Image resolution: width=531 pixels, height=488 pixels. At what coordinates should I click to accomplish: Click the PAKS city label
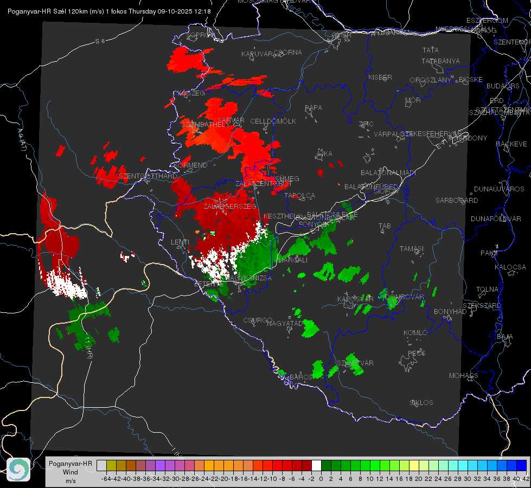point(489,253)
